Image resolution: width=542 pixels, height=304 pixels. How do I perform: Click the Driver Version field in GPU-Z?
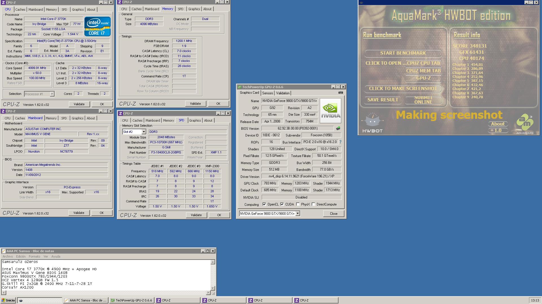[x=301, y=176]
